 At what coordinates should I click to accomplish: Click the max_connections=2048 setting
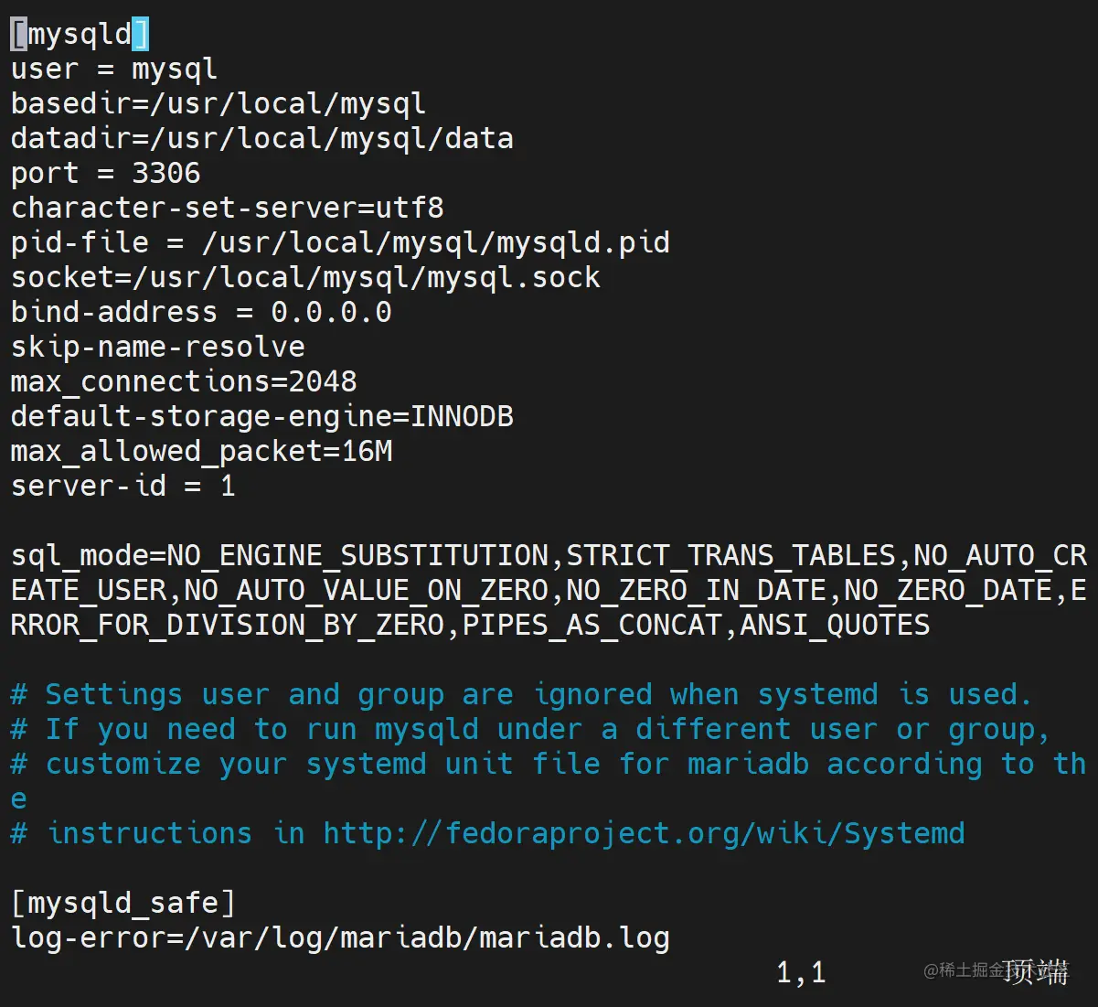183,382
